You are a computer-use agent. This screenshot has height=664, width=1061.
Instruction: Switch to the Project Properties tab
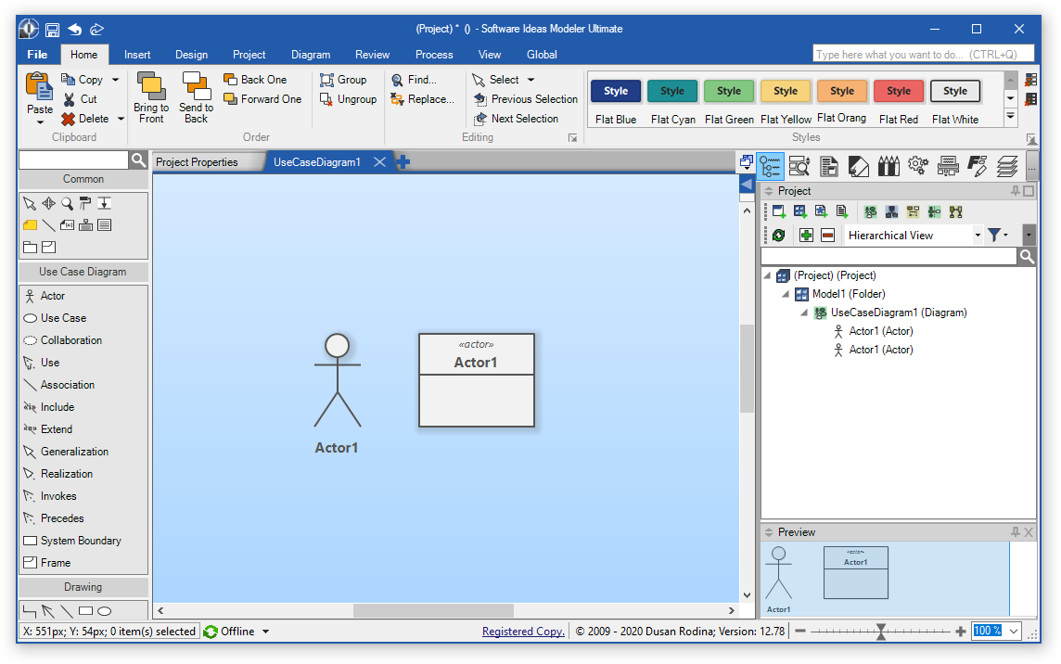[x=197, y=162]
